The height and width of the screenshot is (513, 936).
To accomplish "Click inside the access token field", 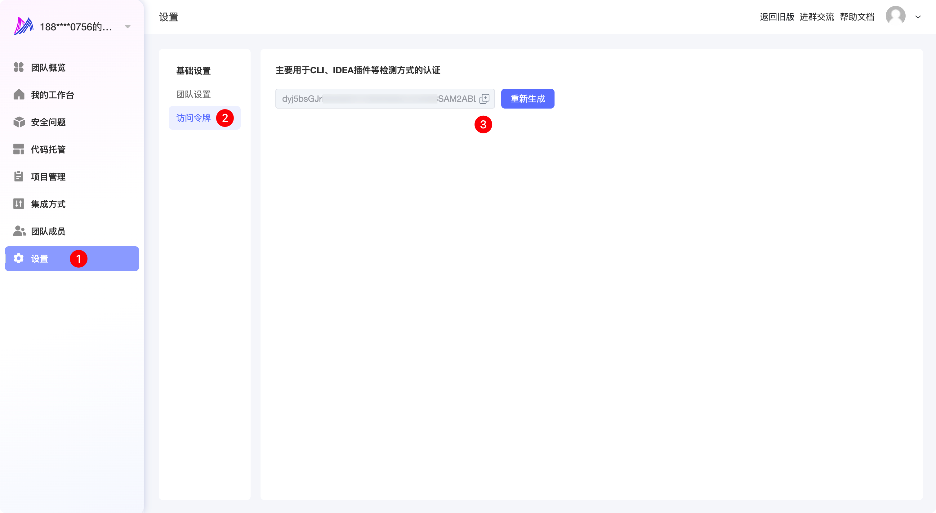I will click(x=378, y=99).
